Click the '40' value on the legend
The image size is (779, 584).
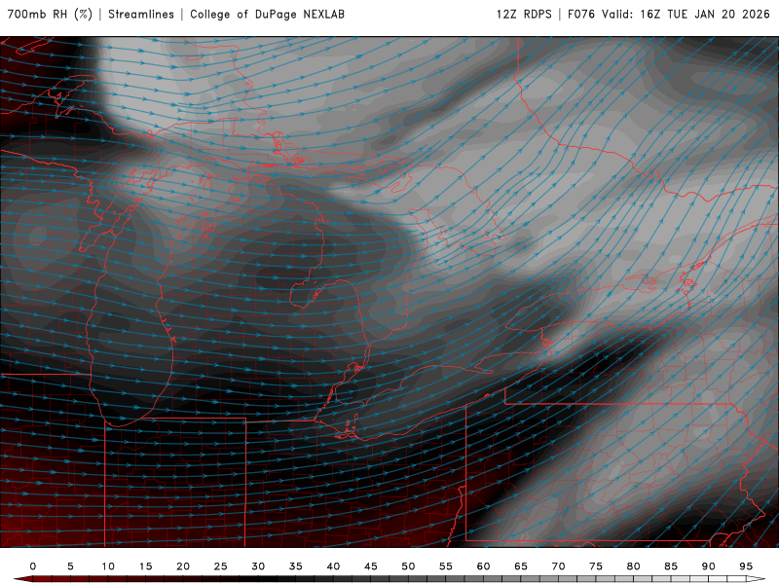pyautogui.click(x=333, y=566)
